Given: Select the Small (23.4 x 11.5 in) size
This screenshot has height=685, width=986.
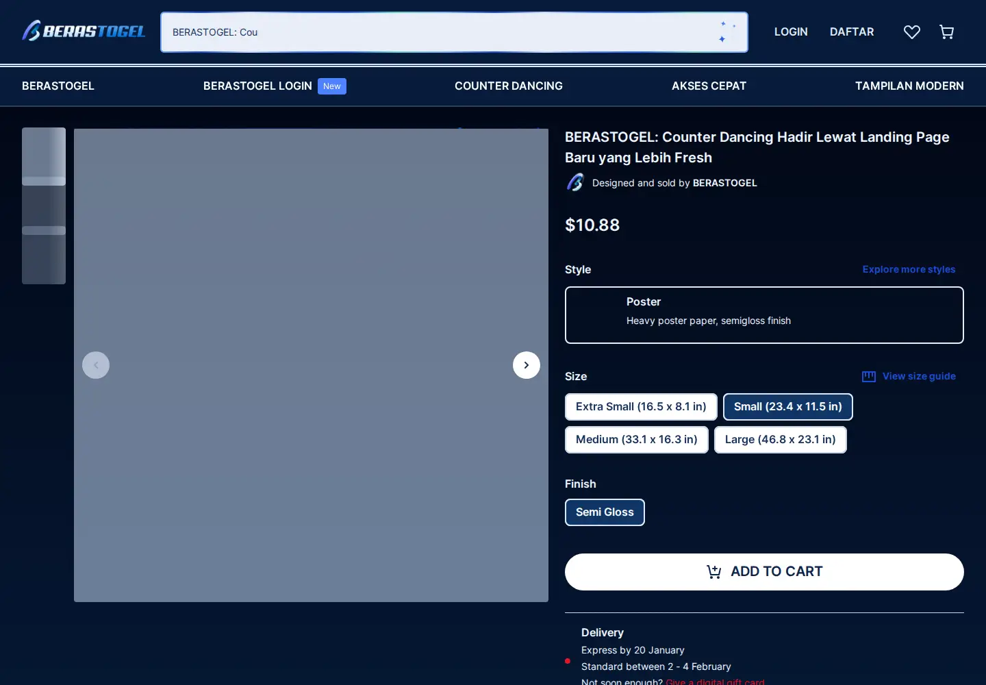Looking at the screenshot, I should click(x=788, y=407).
